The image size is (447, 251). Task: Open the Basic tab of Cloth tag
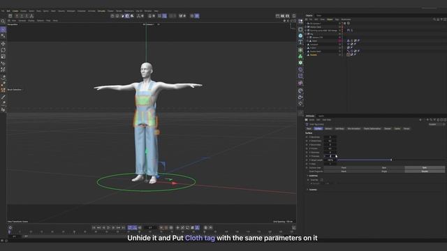pos(309,128)
